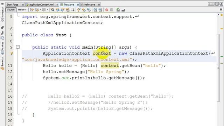Click 'ClassPathXmlApplicationContext;' import line
Image resolution: width=224 pixels, height=126 pixels.
coord(62,23)
